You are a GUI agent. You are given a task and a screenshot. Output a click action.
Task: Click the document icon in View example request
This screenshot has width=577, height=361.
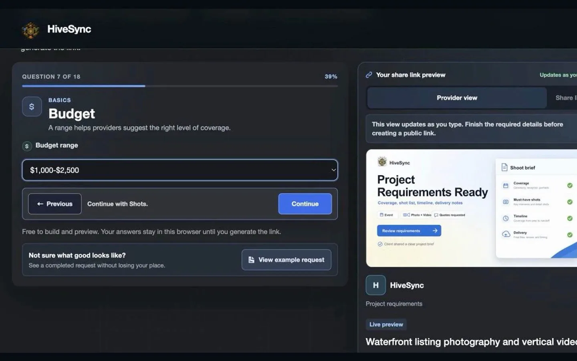tap(251, 260)
